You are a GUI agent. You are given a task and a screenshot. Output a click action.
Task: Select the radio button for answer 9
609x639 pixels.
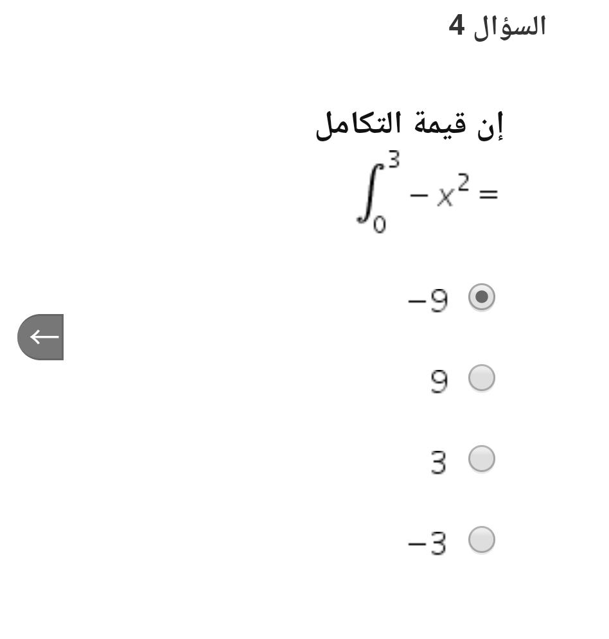pos(481,378)
